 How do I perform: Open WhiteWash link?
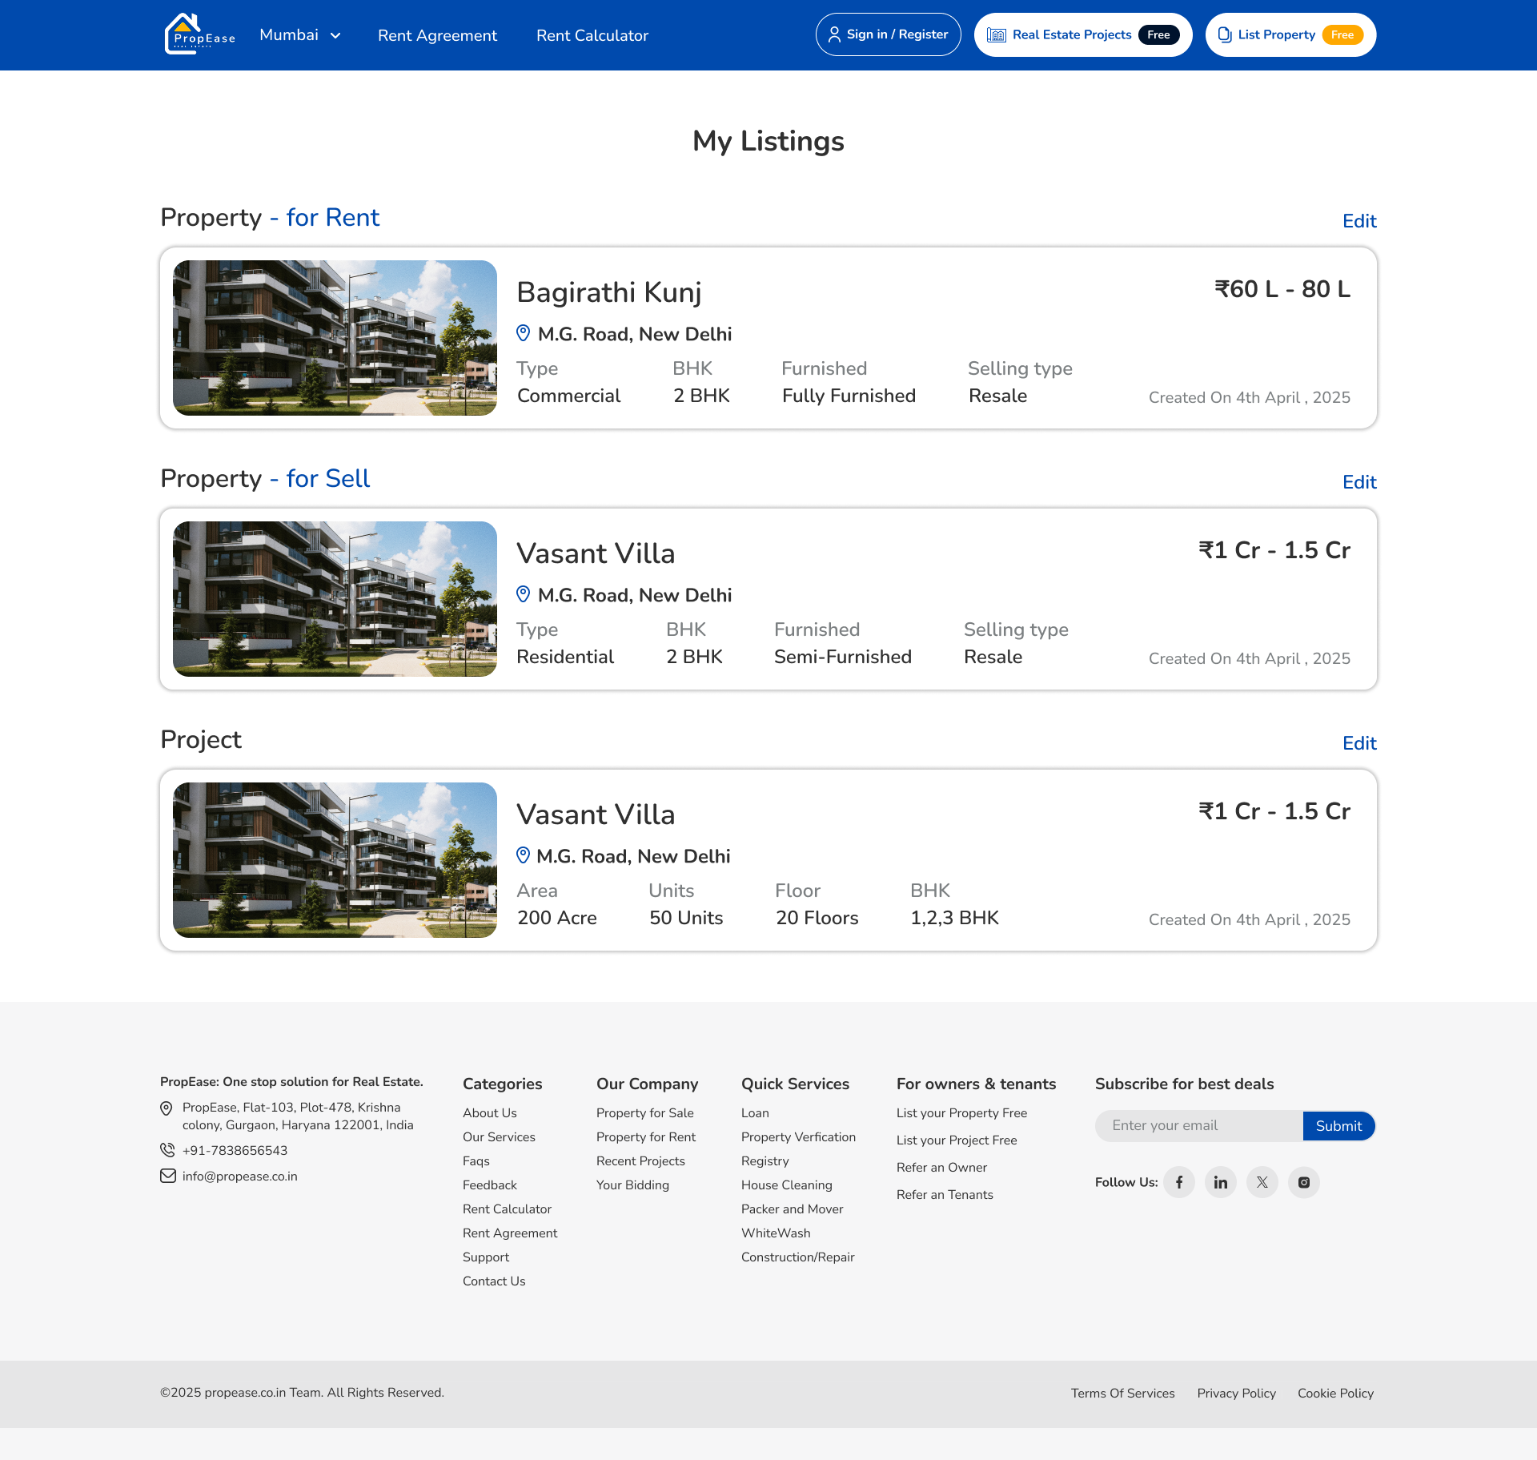point(776,1233)
